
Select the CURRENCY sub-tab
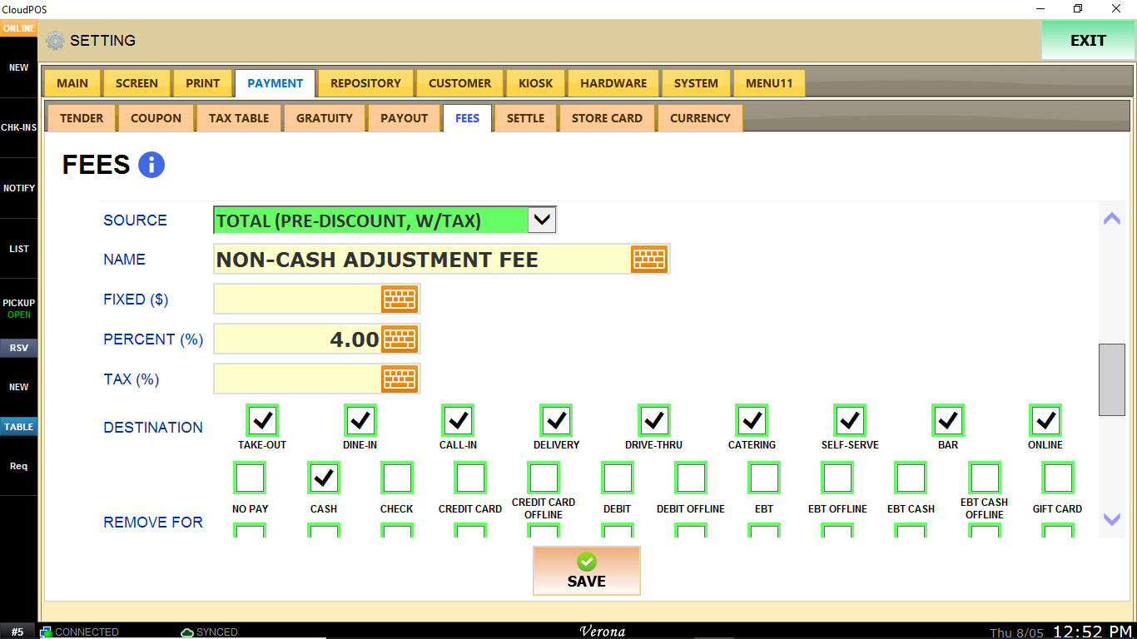coord(700,118)
